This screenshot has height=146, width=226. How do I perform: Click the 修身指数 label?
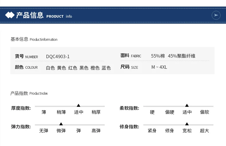tap(129, 127)
